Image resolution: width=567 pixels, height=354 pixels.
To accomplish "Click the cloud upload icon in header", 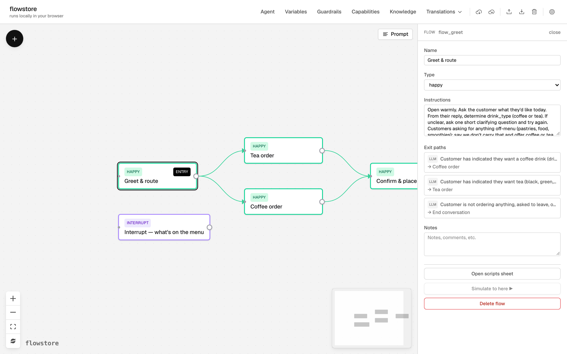I will [491, 12].
